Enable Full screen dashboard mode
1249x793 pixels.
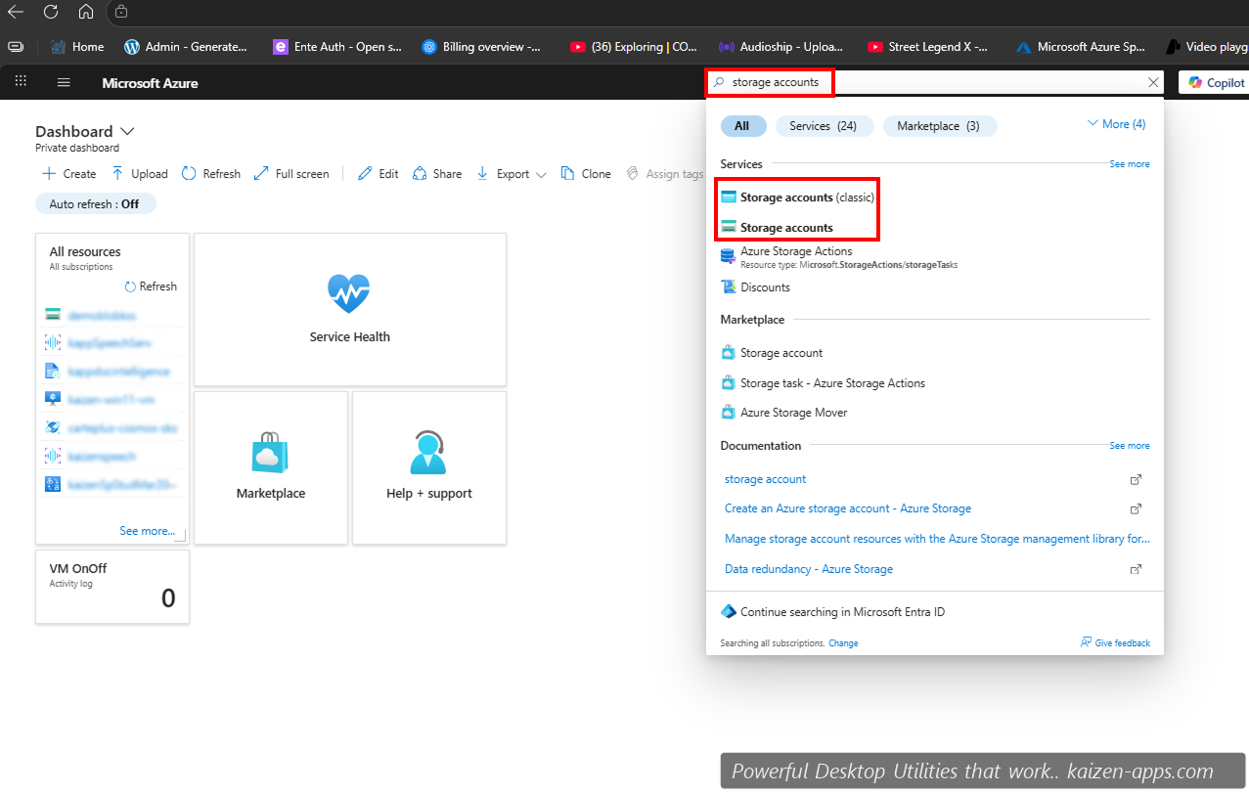291,173
